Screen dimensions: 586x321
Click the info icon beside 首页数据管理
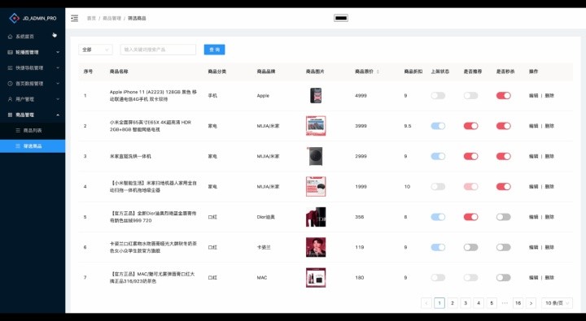pyautogui.click(x=10, y=84)
